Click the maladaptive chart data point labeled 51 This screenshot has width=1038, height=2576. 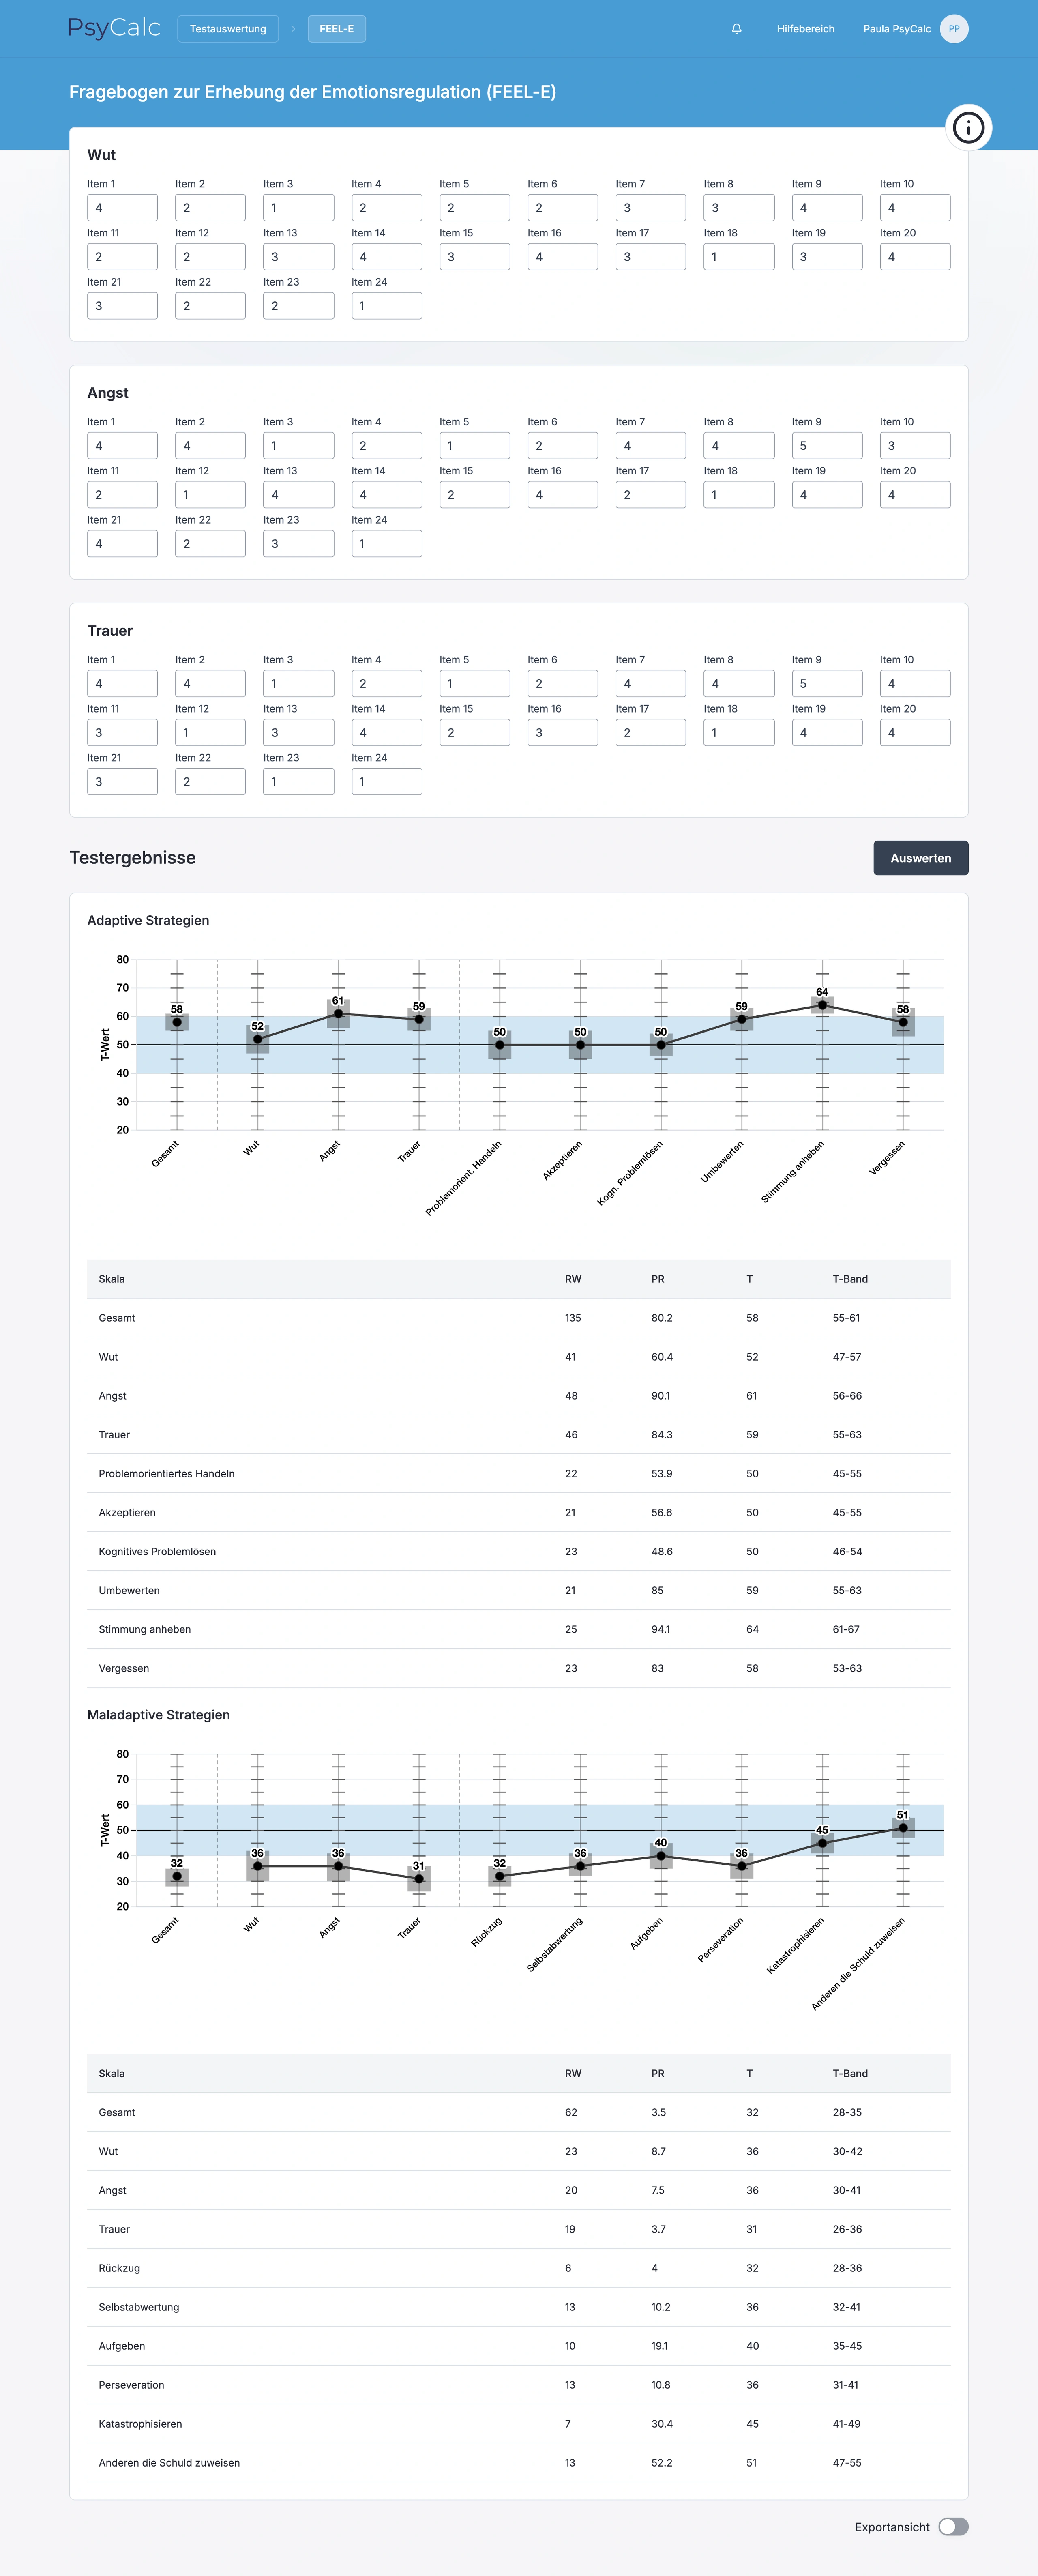coord(903,1828)
